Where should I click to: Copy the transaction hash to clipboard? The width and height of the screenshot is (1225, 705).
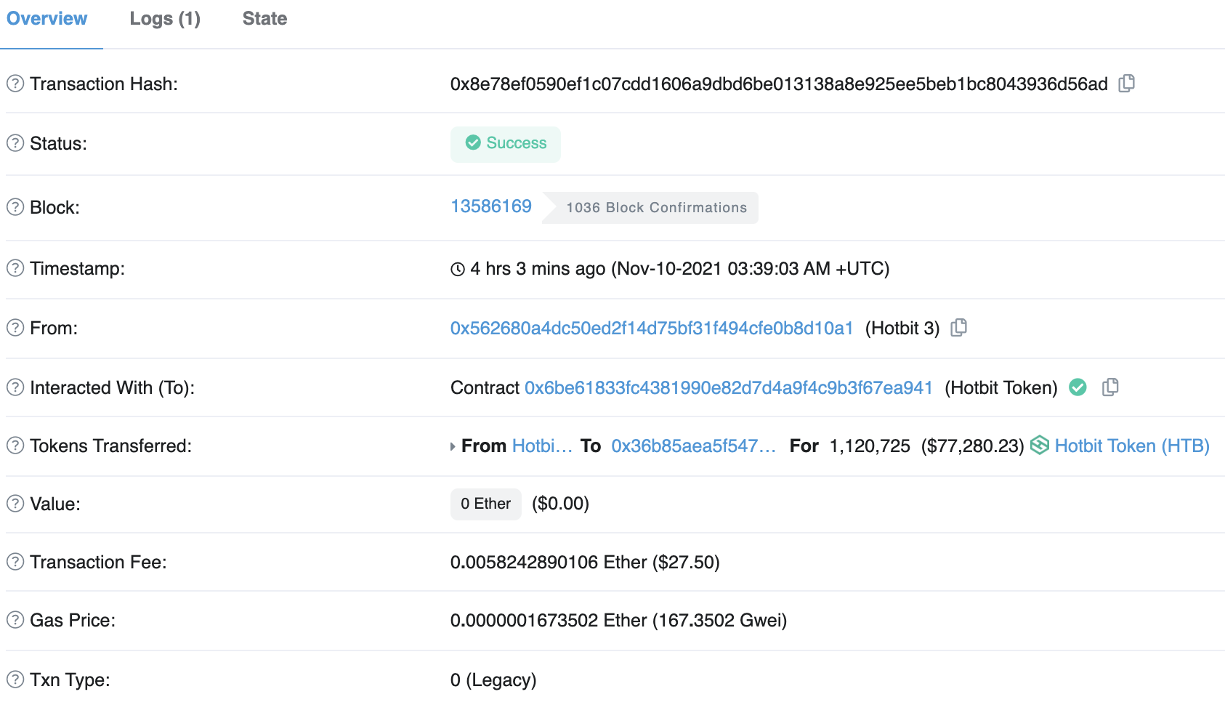(1126, 84)
